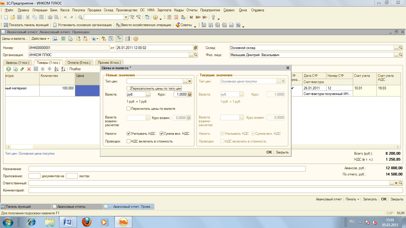This screenshot has width=406, height=228.
Task: Open Microsoft Word from the Windows taskbar
Action: point(68,222)
